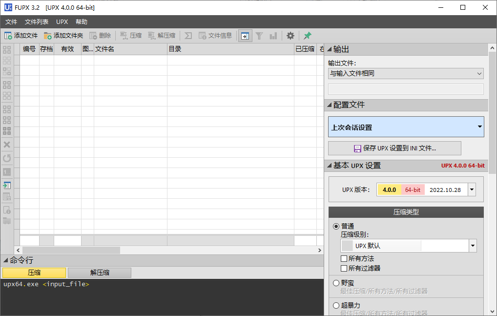Image resolution: width=497 pixels, height=316 pixels.
Task: Click 添加文件夹 to add a folder
Action: 63,36
